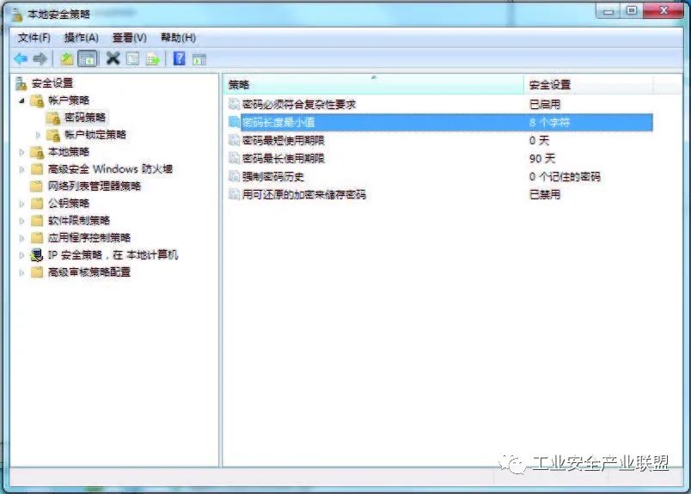Expand the 本地策略 tree node

tap(21, 152)
